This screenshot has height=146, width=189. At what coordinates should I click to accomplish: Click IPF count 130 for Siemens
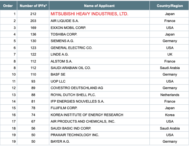[33, 41]
